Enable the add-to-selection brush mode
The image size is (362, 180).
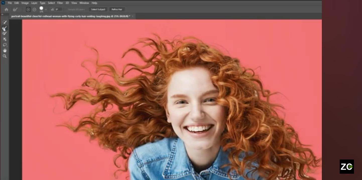pos(28,9)
